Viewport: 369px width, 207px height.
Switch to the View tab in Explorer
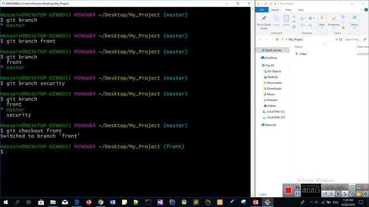(x=301, y=10)
